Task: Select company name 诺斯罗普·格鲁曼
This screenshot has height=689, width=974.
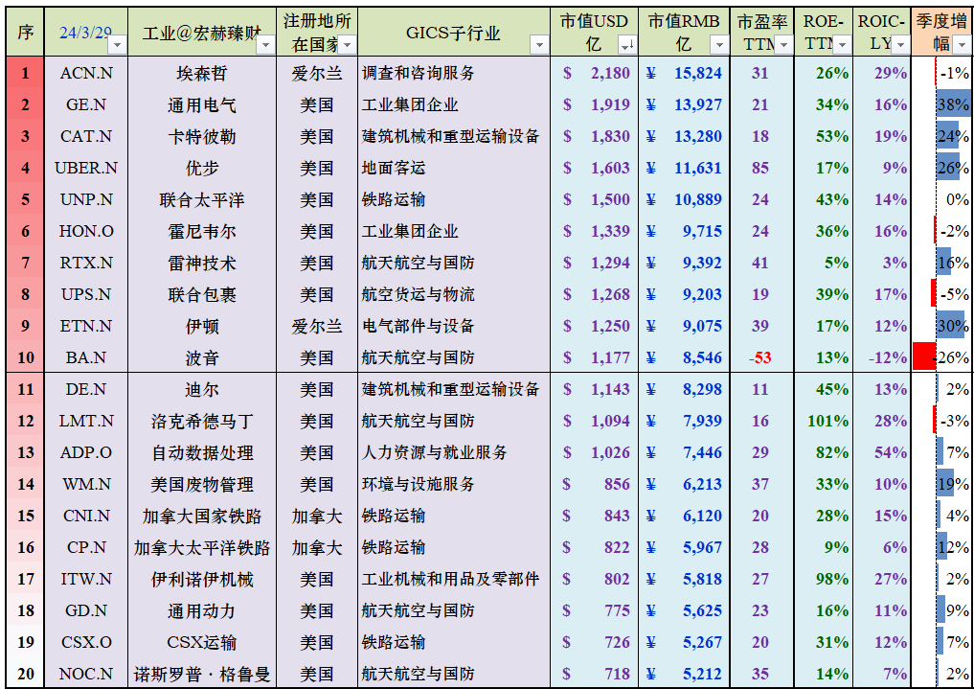Action: 202,674
